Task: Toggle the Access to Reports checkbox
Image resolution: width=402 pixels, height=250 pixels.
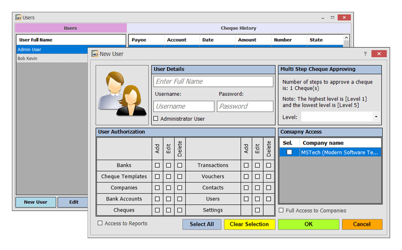Action: [x=100, y=223]
